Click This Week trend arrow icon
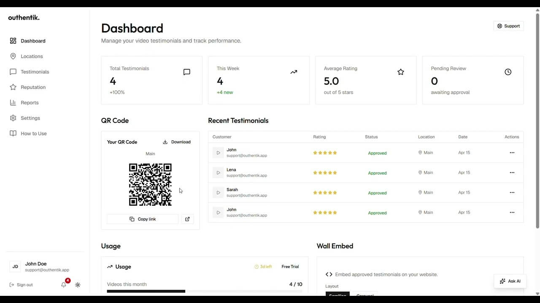The height and width of the screenshot is (303, 540). tap(294, 72)
